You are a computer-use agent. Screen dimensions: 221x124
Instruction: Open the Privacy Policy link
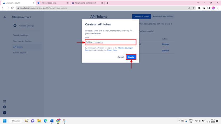[x=112, y=50]
